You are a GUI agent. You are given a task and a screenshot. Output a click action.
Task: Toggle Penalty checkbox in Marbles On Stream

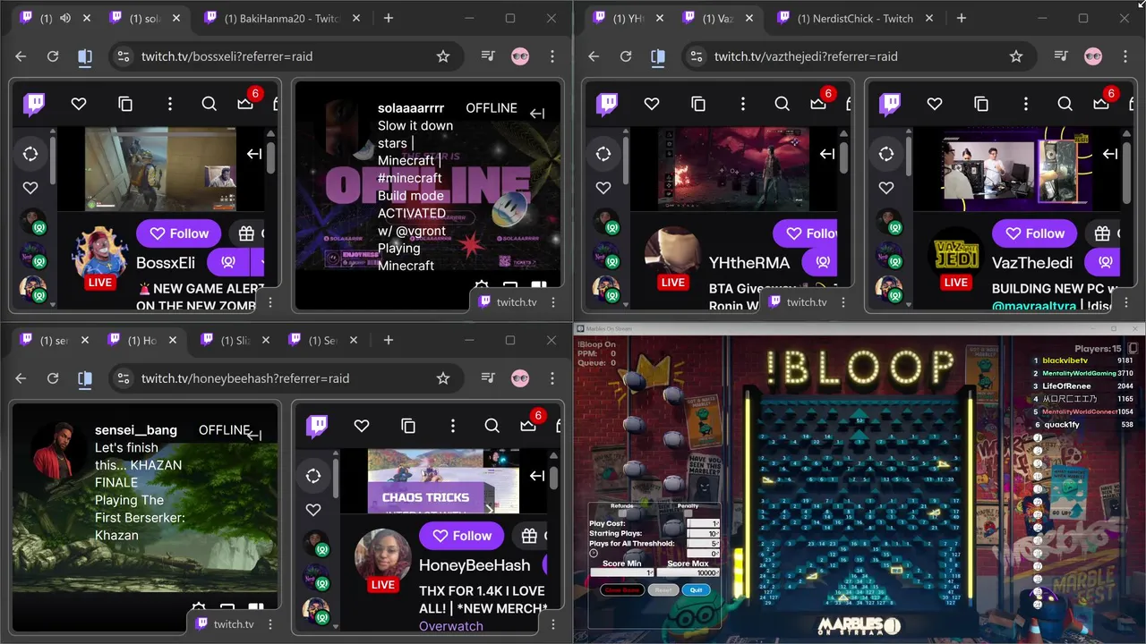[688, 513]
